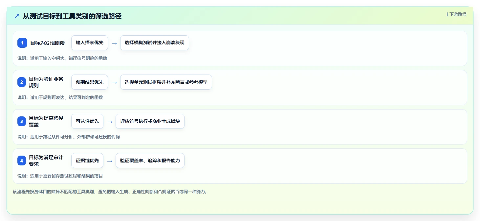The image size is (480, 221).
Task: Select the 证据链优先 chip
Action: click(87, 161)
